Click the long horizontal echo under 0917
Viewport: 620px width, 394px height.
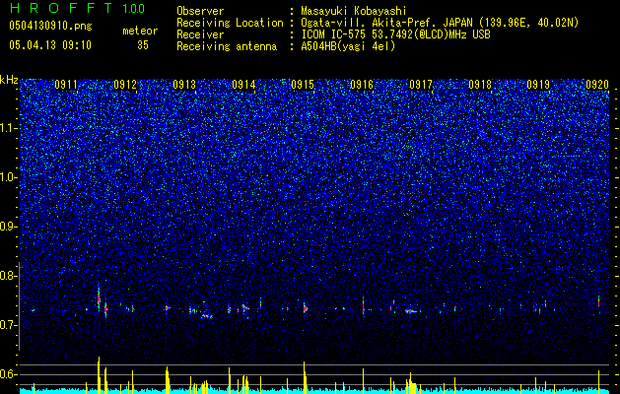point(413,311)
